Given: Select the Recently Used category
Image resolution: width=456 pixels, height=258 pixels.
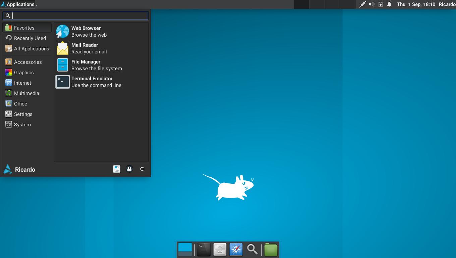Looking at the screenshot, I should (x=27, y=38).
